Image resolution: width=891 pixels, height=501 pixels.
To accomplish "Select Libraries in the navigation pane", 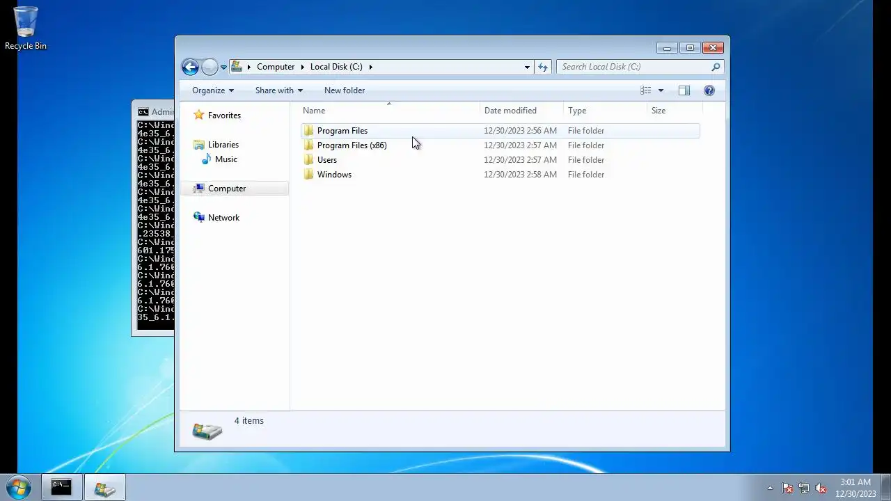I will tap(223, 145).
